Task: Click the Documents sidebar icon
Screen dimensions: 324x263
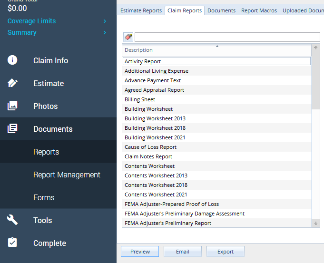Action: click(13, 129)
